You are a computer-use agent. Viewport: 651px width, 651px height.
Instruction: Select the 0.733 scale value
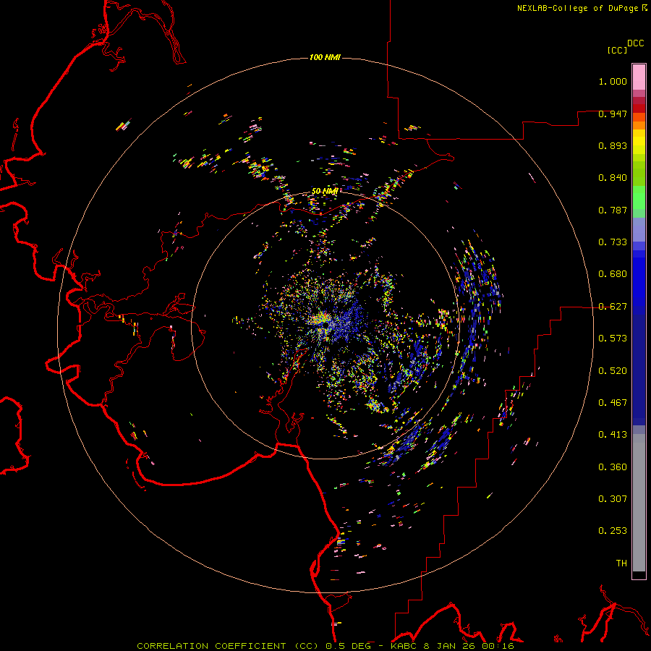pyautogui.click(x=613, y=242)
